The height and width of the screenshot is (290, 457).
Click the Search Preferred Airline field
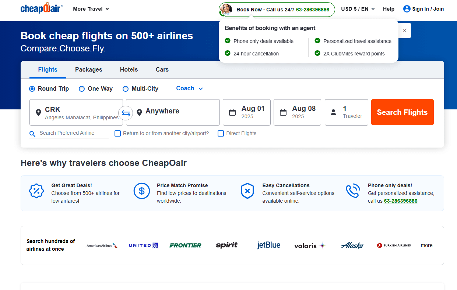point(73,133)
